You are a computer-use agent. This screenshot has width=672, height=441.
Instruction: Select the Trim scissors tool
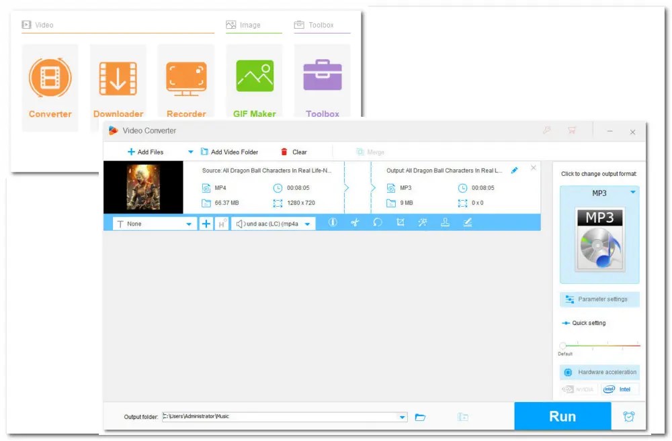[x=355, y=222]
